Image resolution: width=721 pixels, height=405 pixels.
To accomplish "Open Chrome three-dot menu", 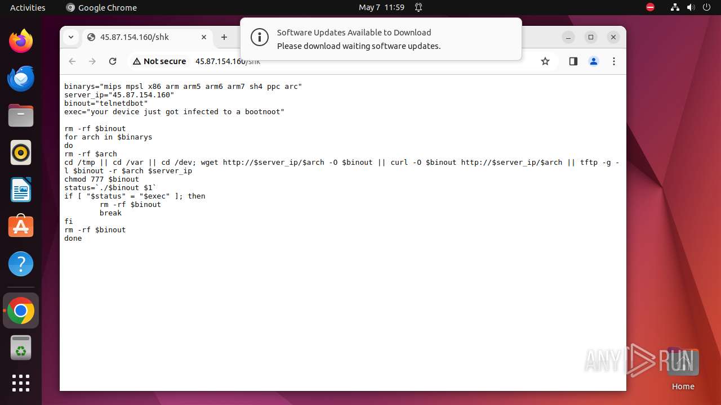I will [x=614, y=61].
